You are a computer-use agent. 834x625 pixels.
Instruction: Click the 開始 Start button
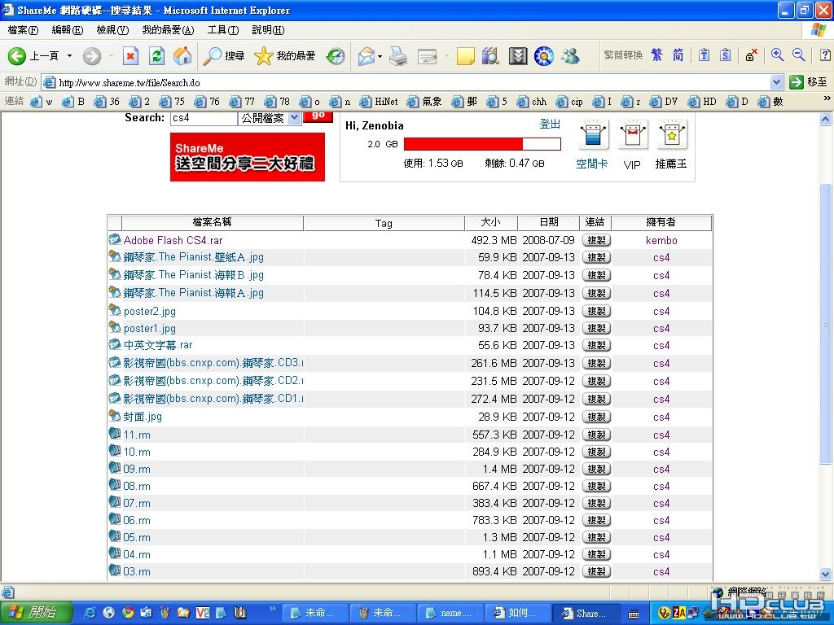pyautogui.click(x=34, y=613)
